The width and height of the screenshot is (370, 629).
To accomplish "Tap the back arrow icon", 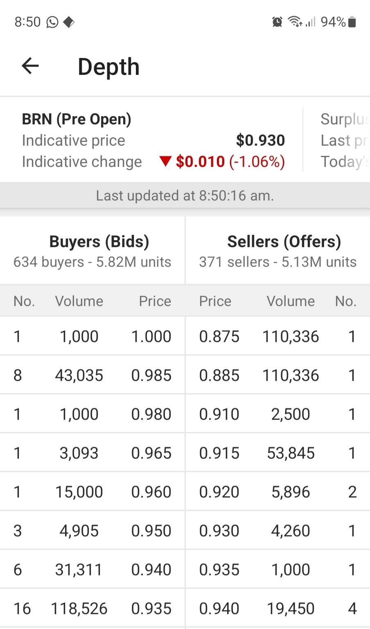I will (x=30, y=66).
